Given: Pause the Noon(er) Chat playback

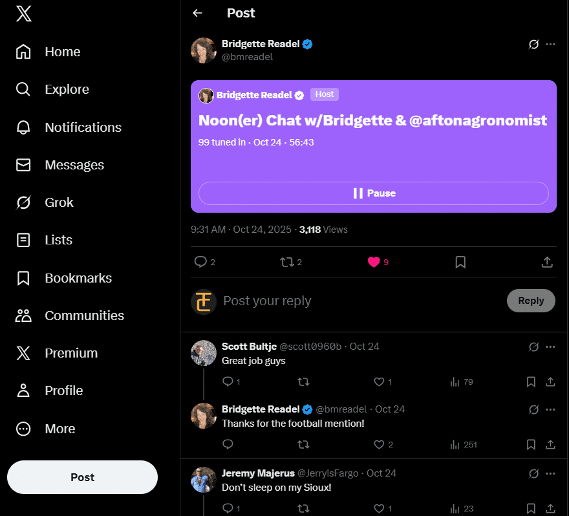Looking at the screenshot, I should [x=374, y=193].
